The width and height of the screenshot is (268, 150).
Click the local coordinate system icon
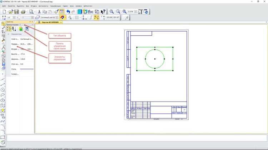tap(84, 17)
